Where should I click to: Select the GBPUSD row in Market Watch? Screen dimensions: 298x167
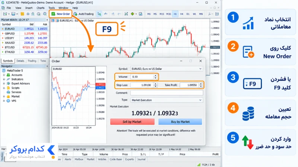coord(25,33)
